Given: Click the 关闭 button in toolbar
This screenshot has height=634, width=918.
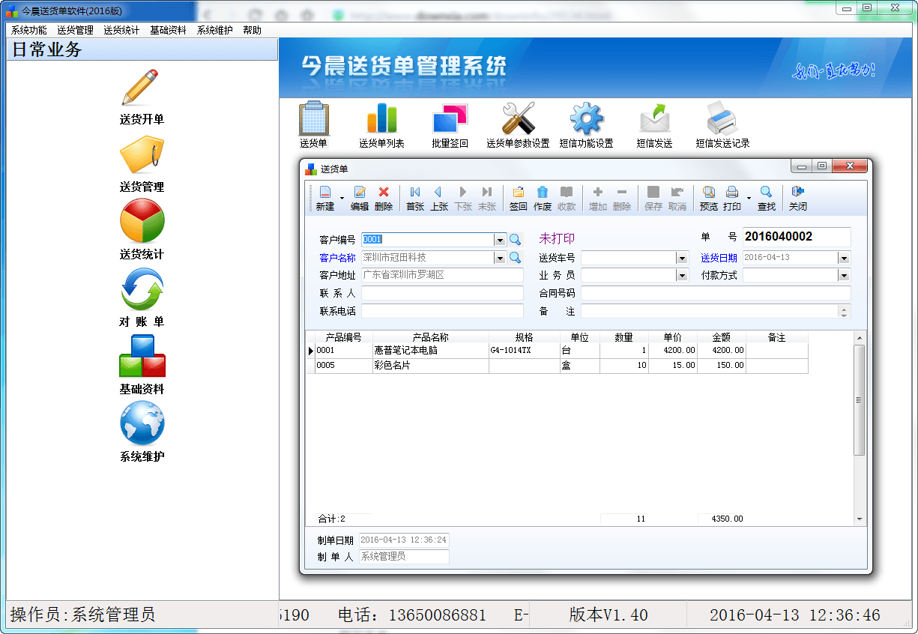Looking at the screenshot, I should click(x=797, y=199).
